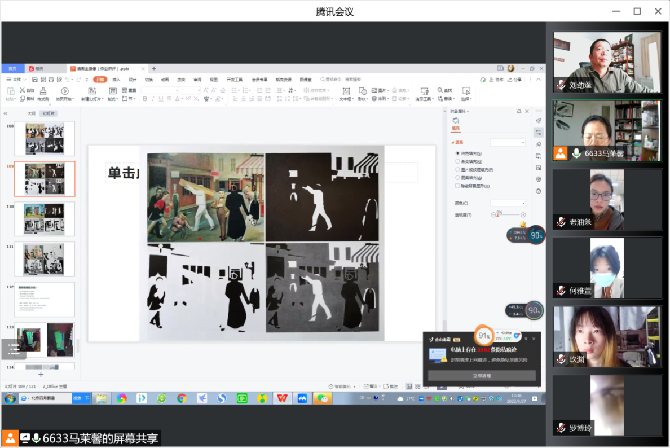The height and width of the screenshot is (448, 670).
Task: Click the Format Painter (格式刷) icon
Action: [x=43, y=91]
